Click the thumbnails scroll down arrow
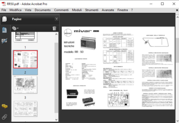Image resolution: width=179 pixels, height=123 pixels. [x=56, y=119]
